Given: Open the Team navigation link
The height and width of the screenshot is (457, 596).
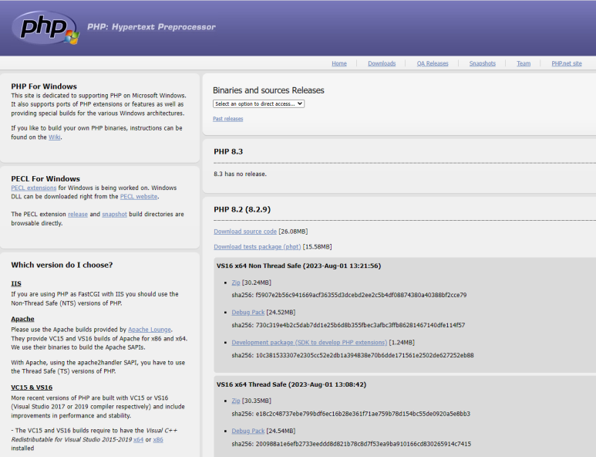Looking at the screenshot, I should pos(524,63).
